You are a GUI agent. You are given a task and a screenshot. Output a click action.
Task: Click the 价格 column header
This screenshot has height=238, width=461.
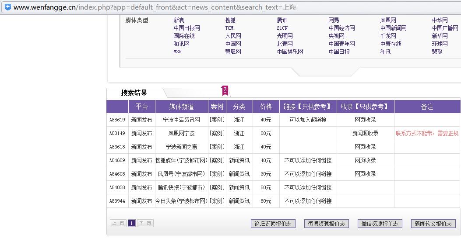[266, 107]
